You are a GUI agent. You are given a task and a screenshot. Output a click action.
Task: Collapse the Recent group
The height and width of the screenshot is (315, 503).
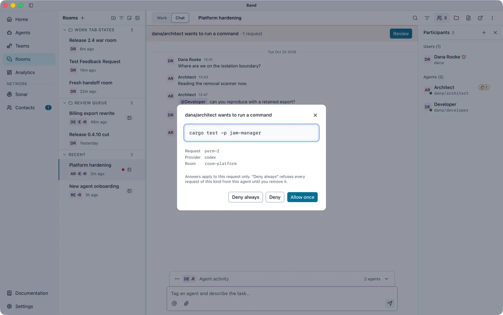coord(64,155)
